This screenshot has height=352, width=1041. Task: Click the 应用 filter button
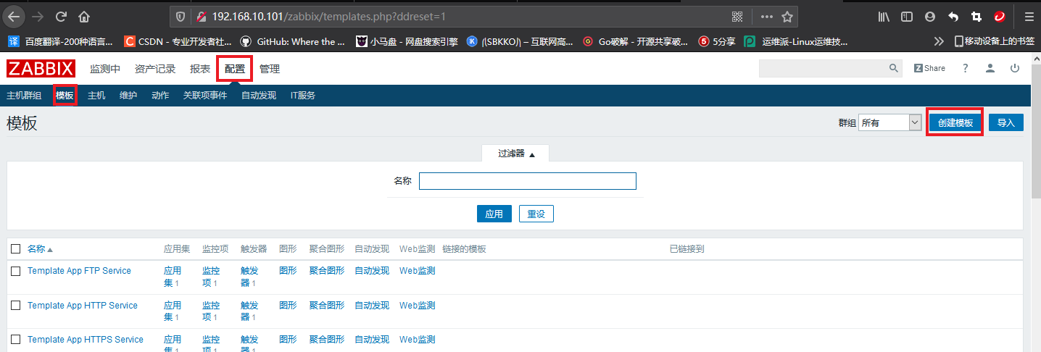click(494, 214)
